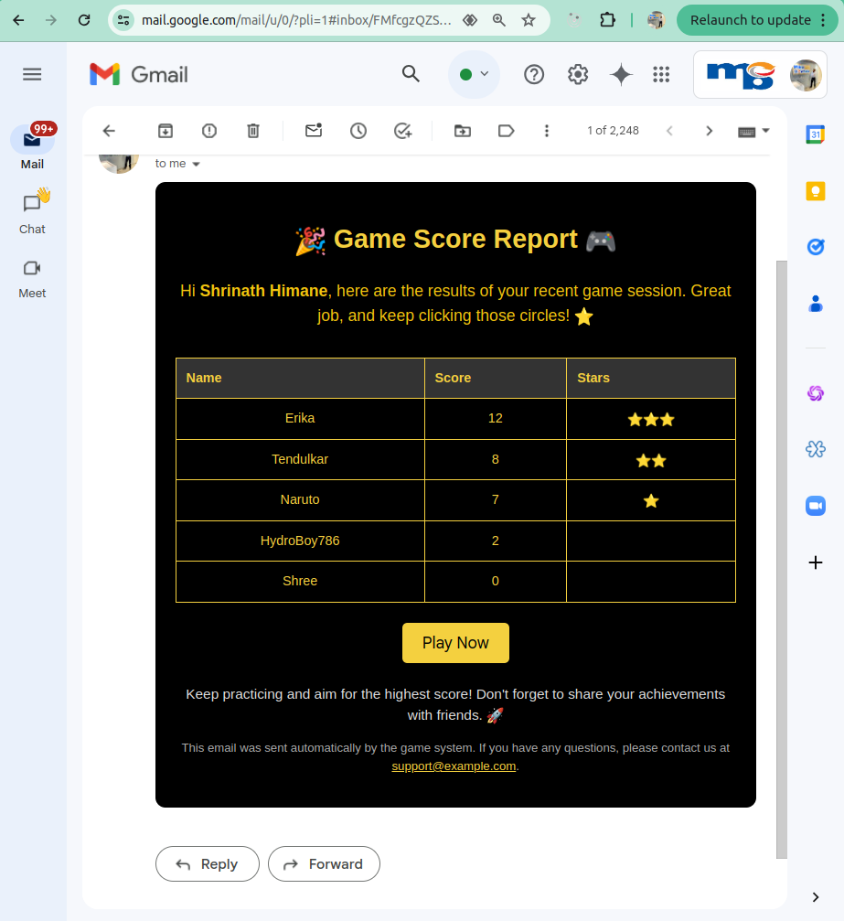Switch to the Chat section
Image resolution: width=844 pixels, height=921 pixels.
[x=32, y=210]
